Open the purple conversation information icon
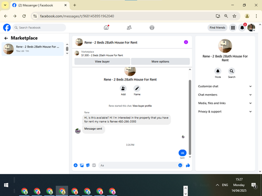 coord(186,42)
